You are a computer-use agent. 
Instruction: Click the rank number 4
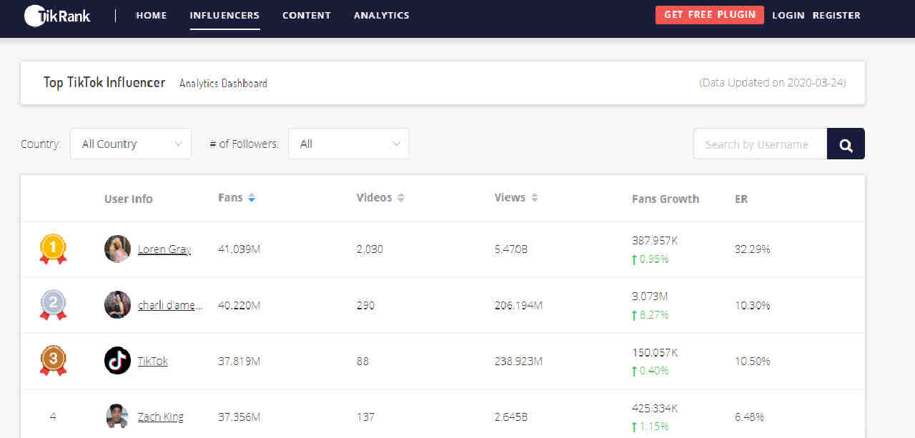[x=53, y=417]
